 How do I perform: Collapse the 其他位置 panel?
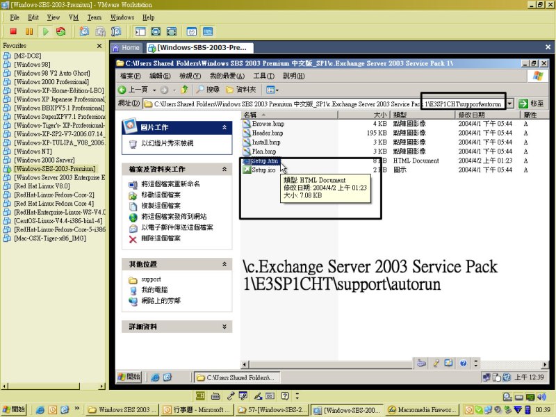coord(224,264)
